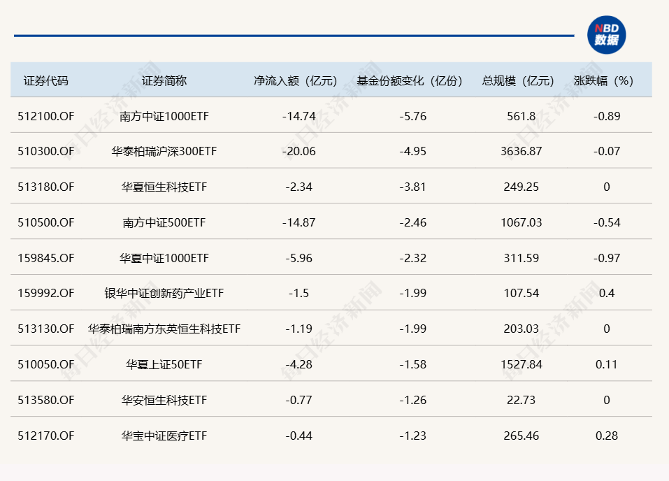This screenshot has height=481, width=669.
Task: Click the 华泰柏瑞沪深300ETF fund name
Action: coord(164,152)
